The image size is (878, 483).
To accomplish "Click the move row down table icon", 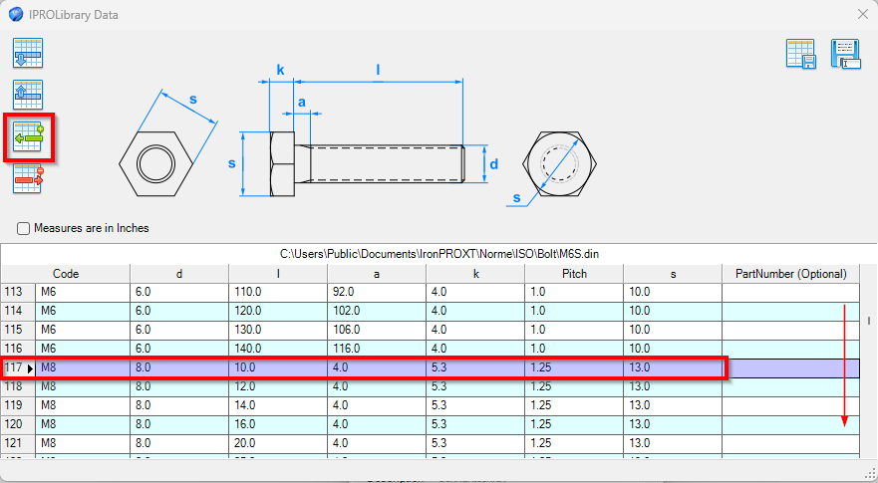I will point(28,53).
